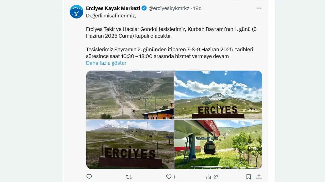The height and width of the screenshot is (182, 325).
Task: Click the view count number 27
Action: [216, 177]
